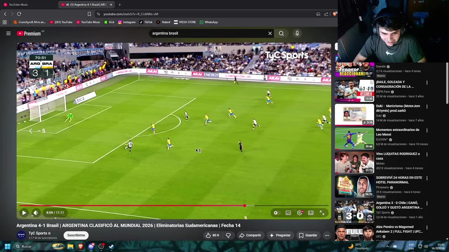The width and height of the screenshot is (449, 252).
Task: Open options for '¡BAILE, GOLEADA Y' video
Action: pos(427,83)
